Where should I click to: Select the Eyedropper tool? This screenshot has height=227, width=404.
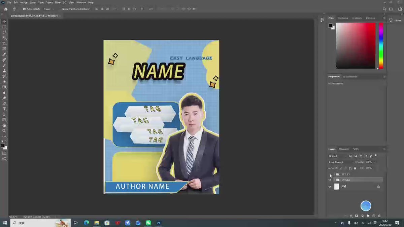pos(4,54)
